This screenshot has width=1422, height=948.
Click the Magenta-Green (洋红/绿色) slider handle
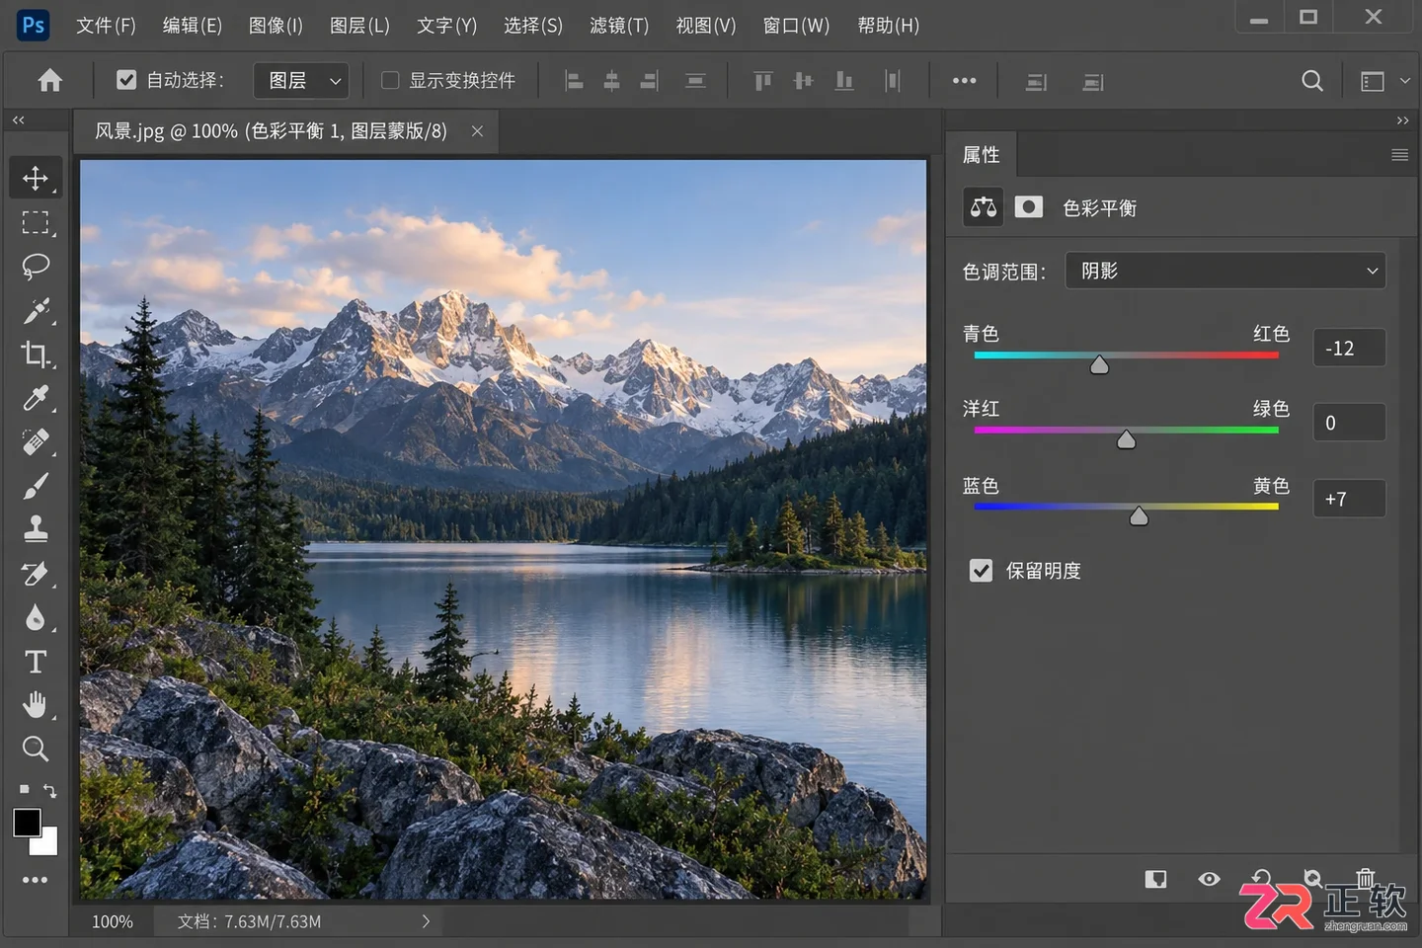[x=1126, y=440]
